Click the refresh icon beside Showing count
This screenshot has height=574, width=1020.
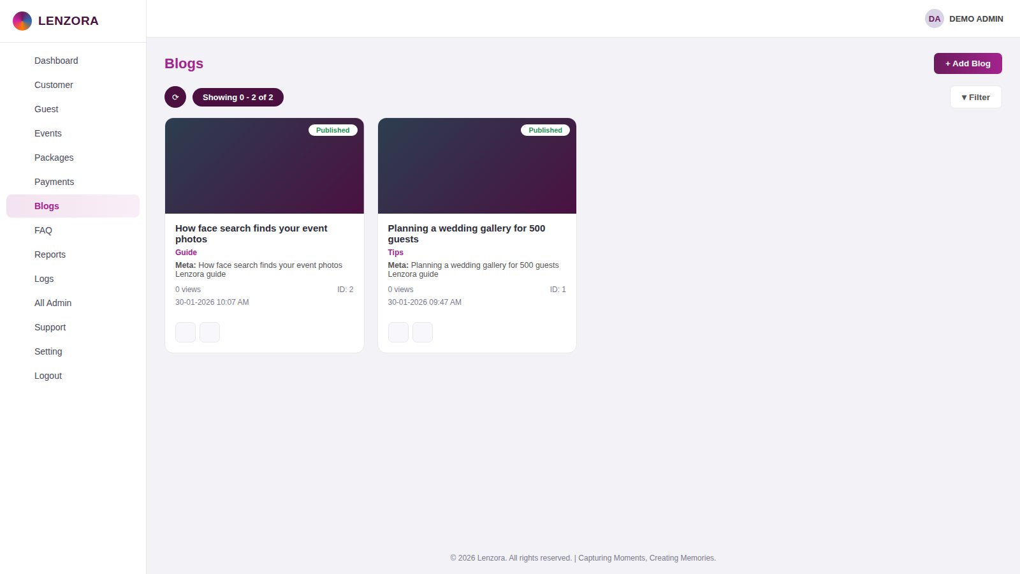(x=175, y=97)
